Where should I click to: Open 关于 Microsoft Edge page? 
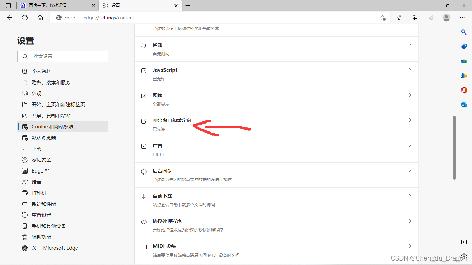(54, 248)
